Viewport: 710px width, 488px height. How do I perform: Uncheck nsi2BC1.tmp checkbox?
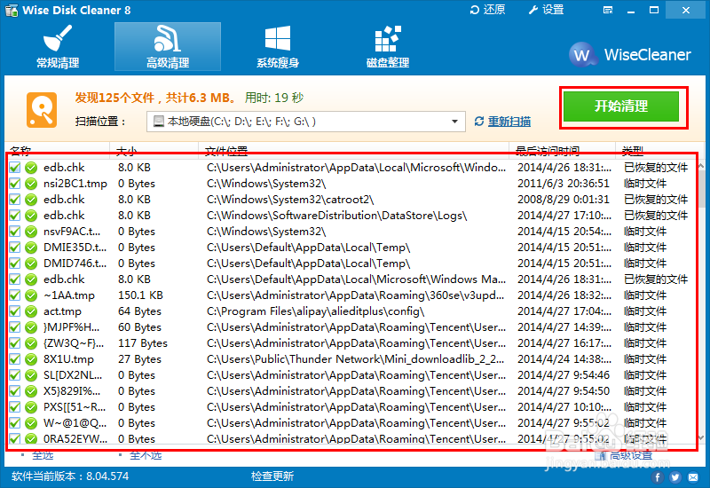pos(14,184)
